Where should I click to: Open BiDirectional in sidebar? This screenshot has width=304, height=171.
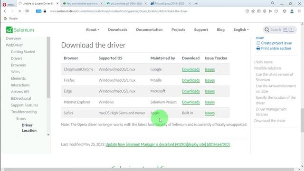[21, 98]
